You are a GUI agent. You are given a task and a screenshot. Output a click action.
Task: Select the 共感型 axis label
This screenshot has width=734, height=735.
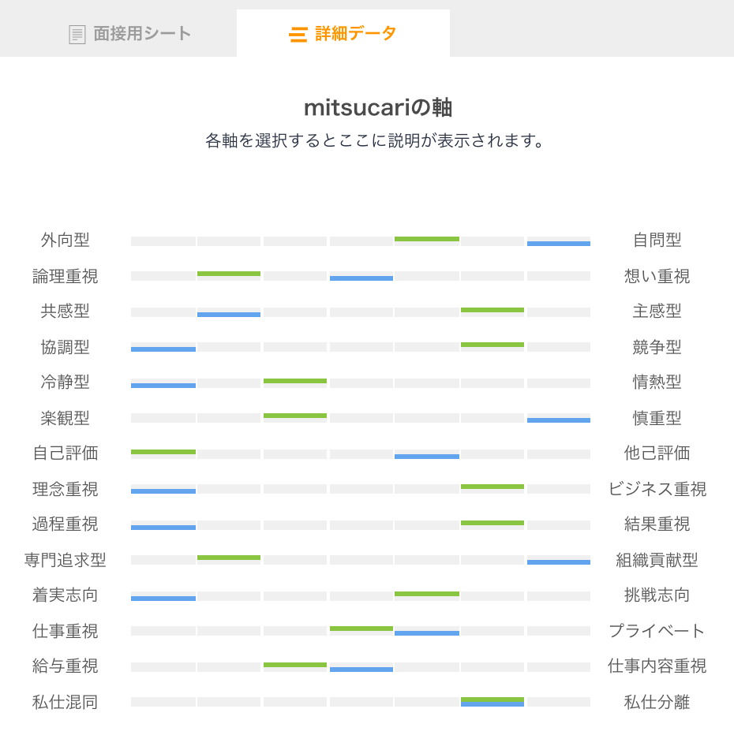66,310
